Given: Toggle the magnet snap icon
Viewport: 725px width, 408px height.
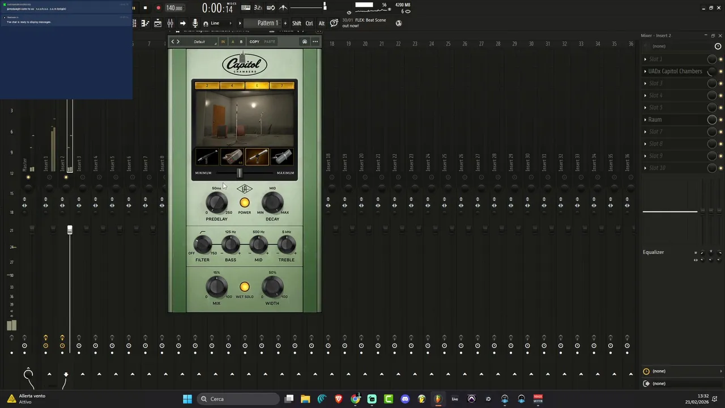Looking at the screenshot, I should coord(206,24).
